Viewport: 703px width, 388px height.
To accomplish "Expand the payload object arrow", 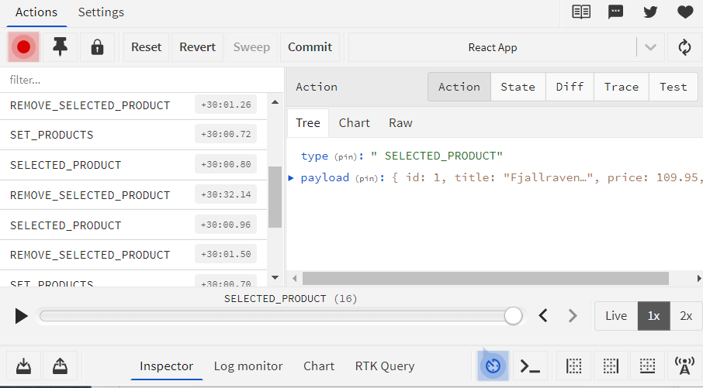I will 291,177.
